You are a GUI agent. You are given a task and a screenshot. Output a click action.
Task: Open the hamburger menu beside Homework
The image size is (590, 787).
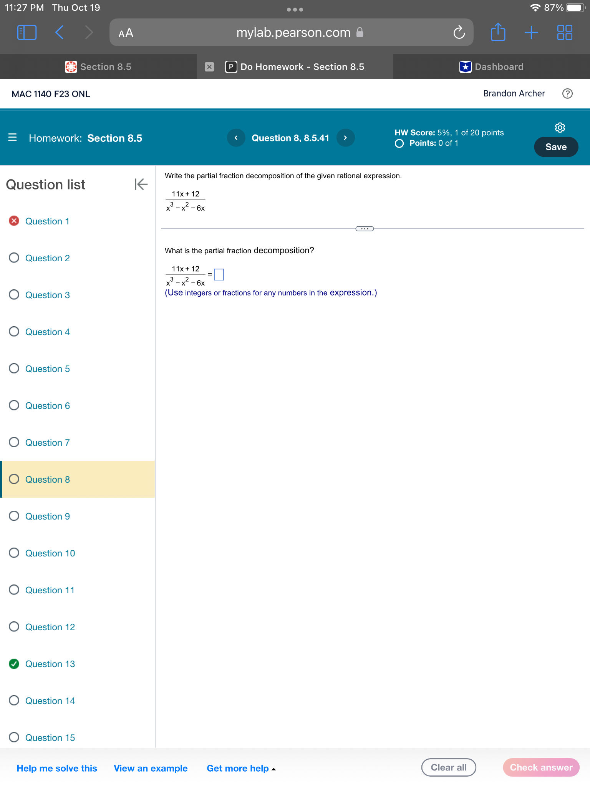tap(12, 138)
